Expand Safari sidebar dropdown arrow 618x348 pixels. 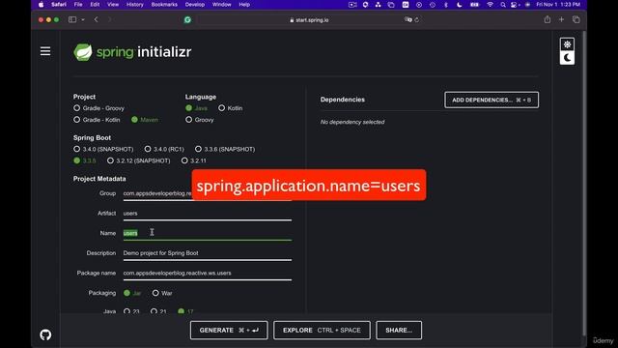click(x=83, y=19)
